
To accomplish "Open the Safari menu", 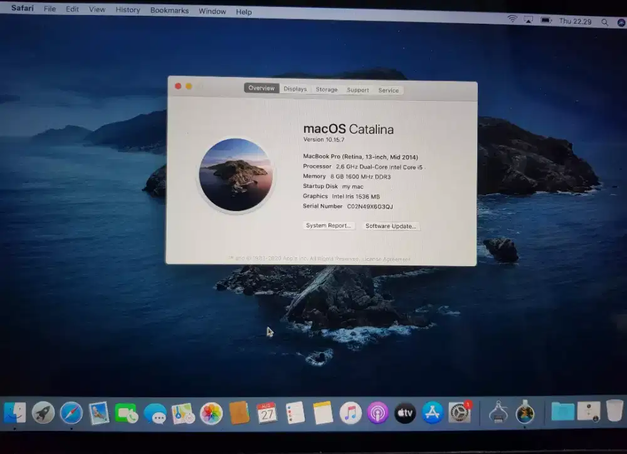I will 23,8.
